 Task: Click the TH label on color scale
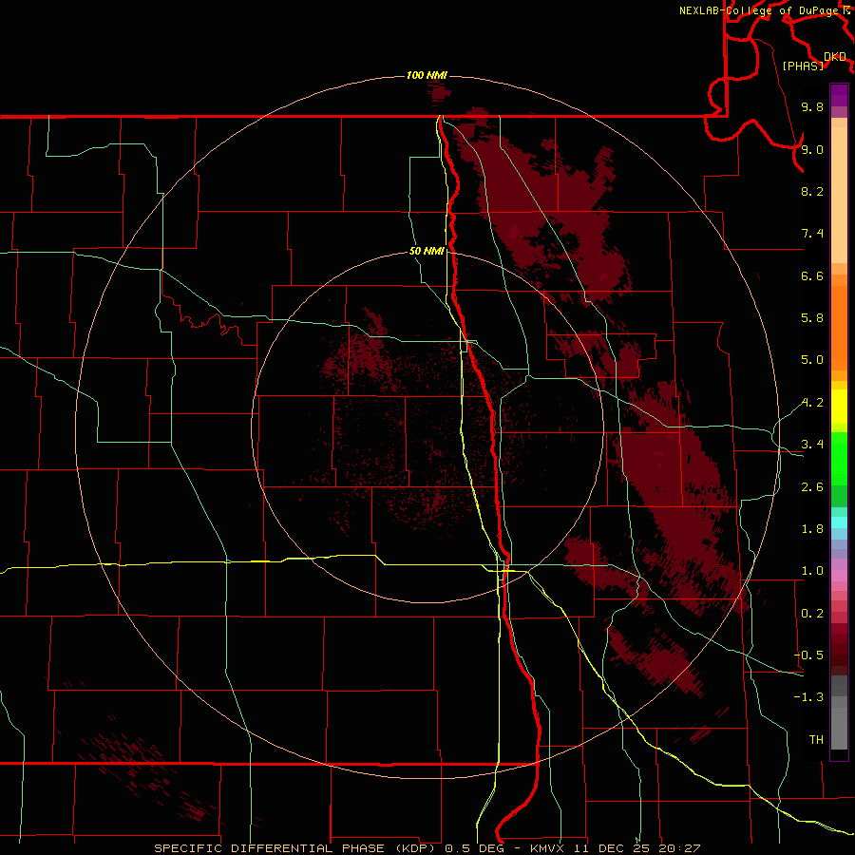pyautogui.click(x=816, y=740)
